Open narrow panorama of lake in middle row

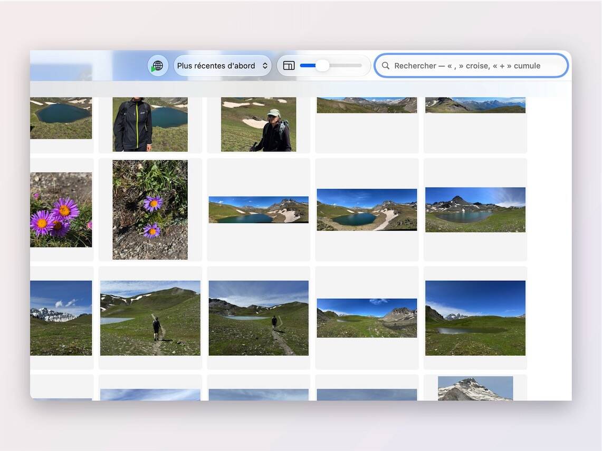click(x=259, y=210)
